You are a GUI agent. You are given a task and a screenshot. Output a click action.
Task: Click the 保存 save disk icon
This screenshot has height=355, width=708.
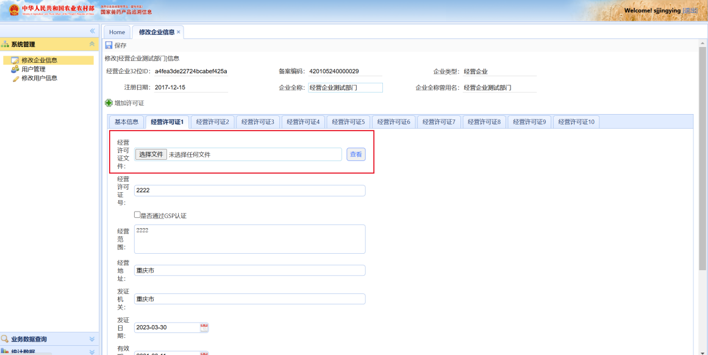(x=109, y=45)
